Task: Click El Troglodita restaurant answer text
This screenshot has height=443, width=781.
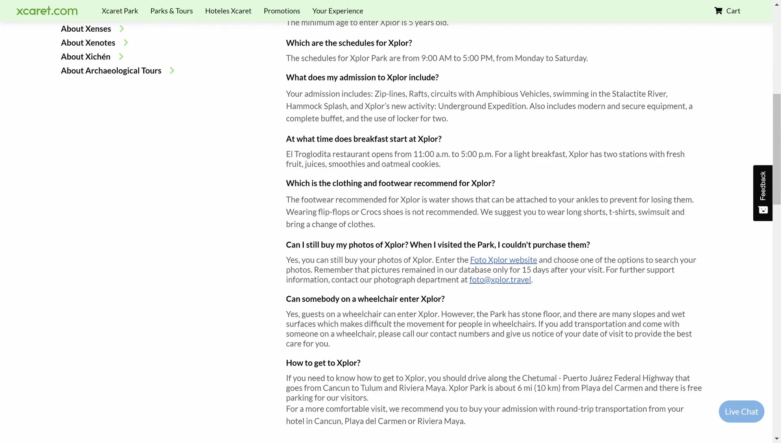Action: 485,159
